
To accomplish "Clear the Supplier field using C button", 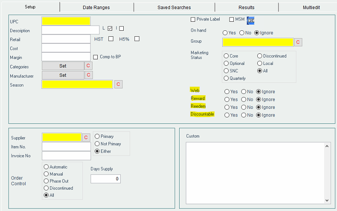I will point(86,137).
